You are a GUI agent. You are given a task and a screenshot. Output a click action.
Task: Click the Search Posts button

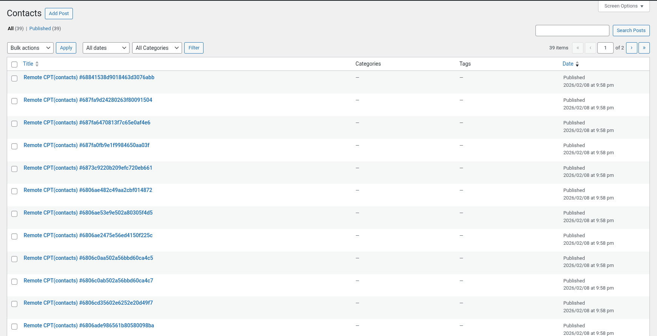(631, 31)
